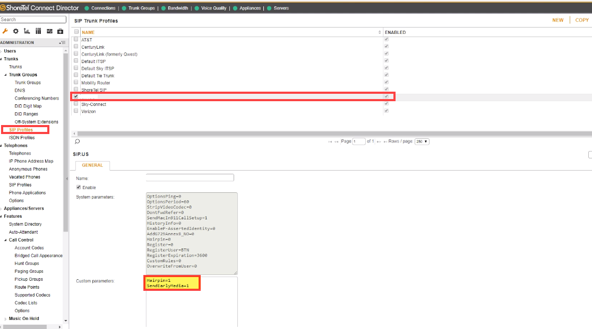592x329 pixels.
Task: Open DID Ranges in the sidebar
Action: (x=27, y=114)
